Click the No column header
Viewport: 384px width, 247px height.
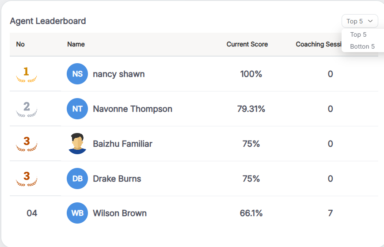point(20,44)
